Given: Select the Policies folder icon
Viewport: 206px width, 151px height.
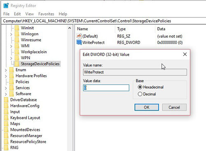Looking at the screenshot, I should (x=12, y=82).
